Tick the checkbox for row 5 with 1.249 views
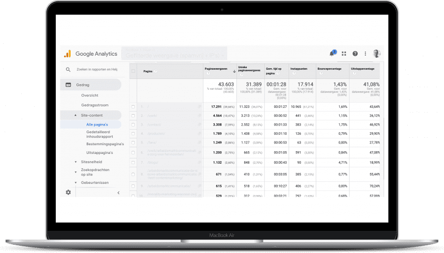Viewport: 444px width, 253px height. 133,143
